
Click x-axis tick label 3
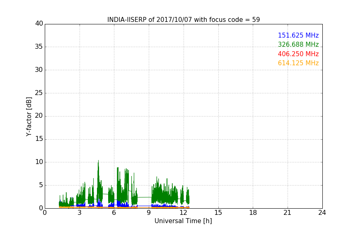click(80, 213)
